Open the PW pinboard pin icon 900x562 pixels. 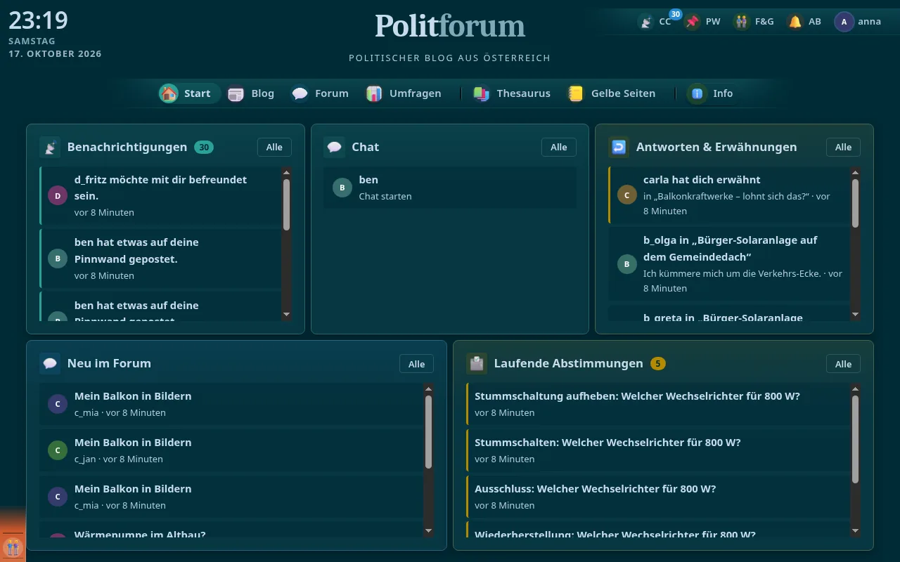click(693, 22)
